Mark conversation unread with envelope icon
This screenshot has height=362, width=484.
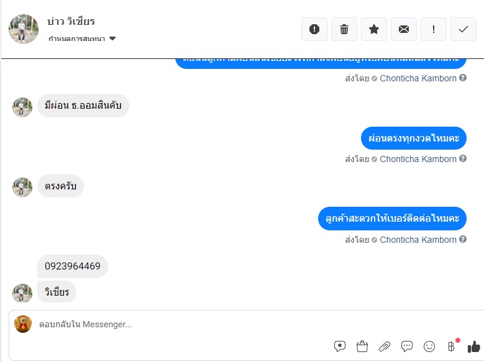tap(404, 29)
